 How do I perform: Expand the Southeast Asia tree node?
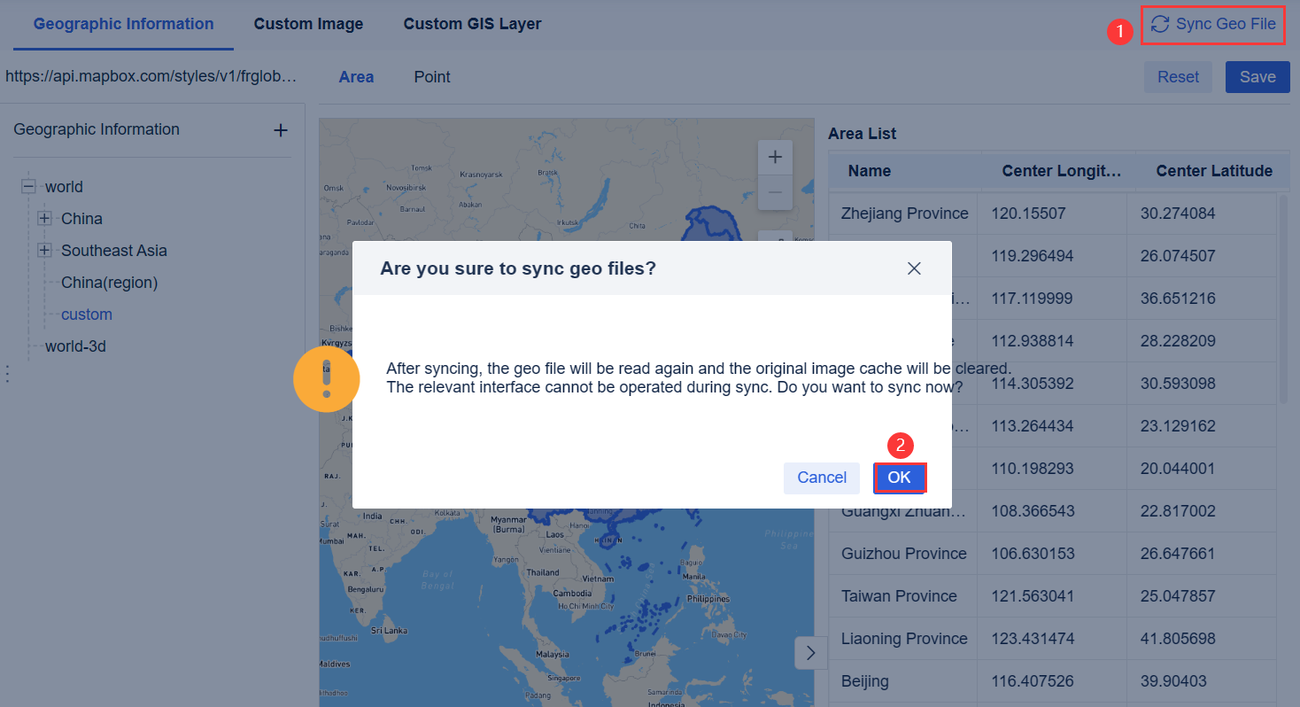pyautogui.click(x=44, y=250)
